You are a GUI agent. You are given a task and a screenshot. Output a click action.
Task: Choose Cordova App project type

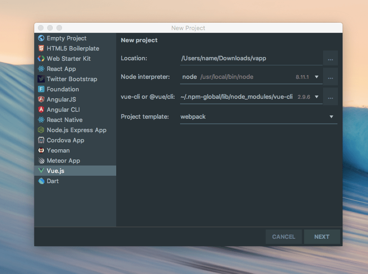tap(75, 140)
